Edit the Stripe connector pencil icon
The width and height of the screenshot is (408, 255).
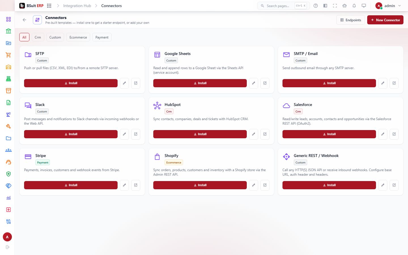click(124, 185)
